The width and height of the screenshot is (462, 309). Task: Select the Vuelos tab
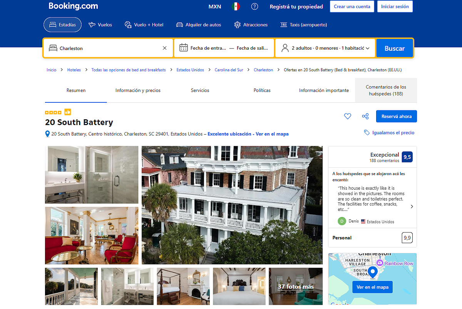pyautogui.click(x=100, y=25)
